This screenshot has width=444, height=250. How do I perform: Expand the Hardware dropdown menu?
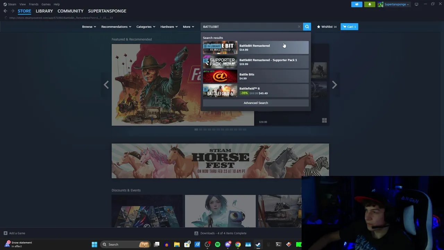pyautogui.click(x=169, y=27)
